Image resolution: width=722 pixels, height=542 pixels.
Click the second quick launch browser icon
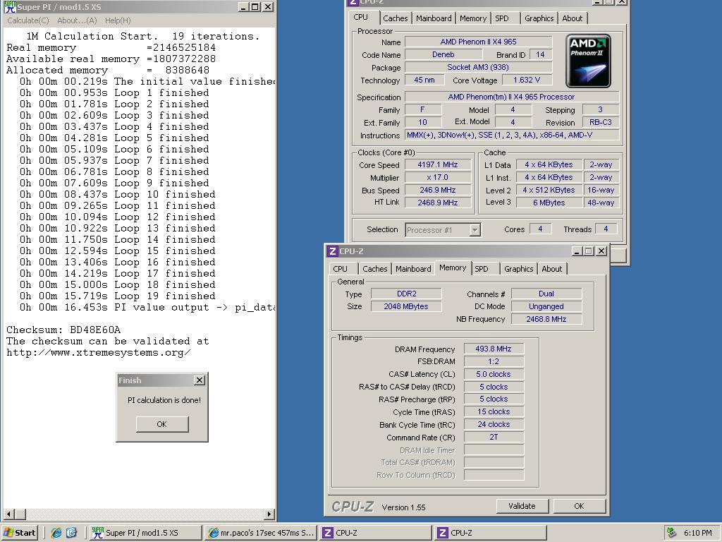tap(72, 533)
